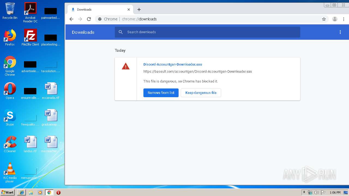The width and height of the screenshot is (349, 196).
Task: Open a new tab with the plus button
Action: (139, 10)
